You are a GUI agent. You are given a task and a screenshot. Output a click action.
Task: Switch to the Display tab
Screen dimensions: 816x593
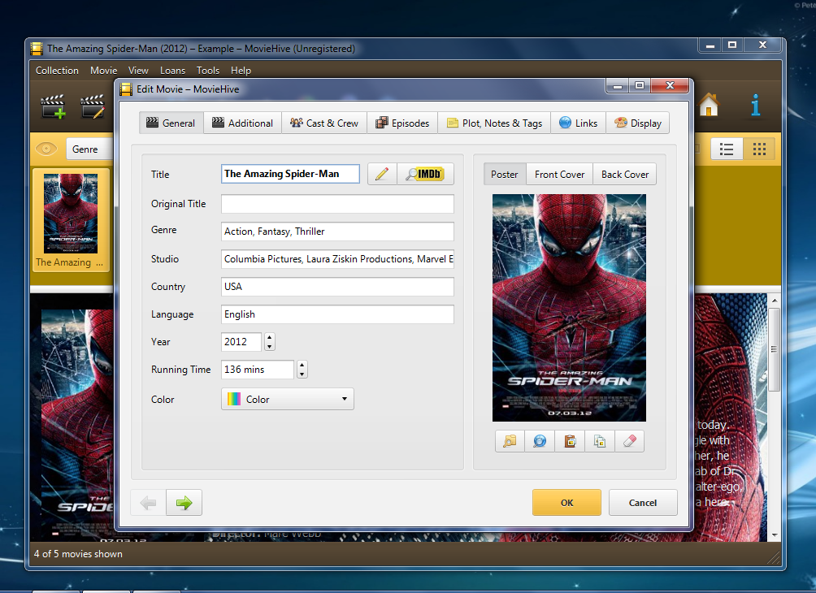[x=637, y=123]
